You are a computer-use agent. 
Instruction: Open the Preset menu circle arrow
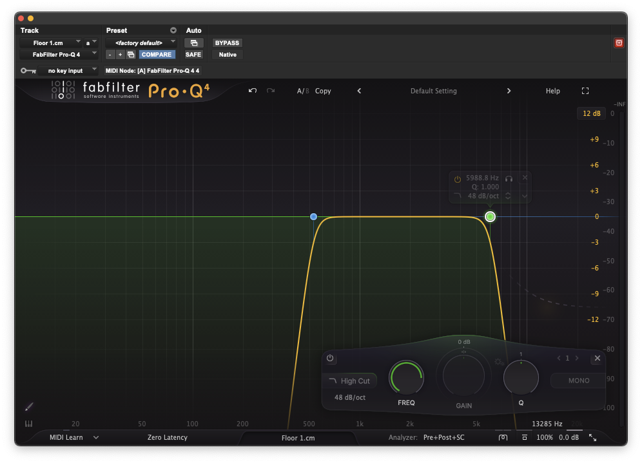coord(173,30)
